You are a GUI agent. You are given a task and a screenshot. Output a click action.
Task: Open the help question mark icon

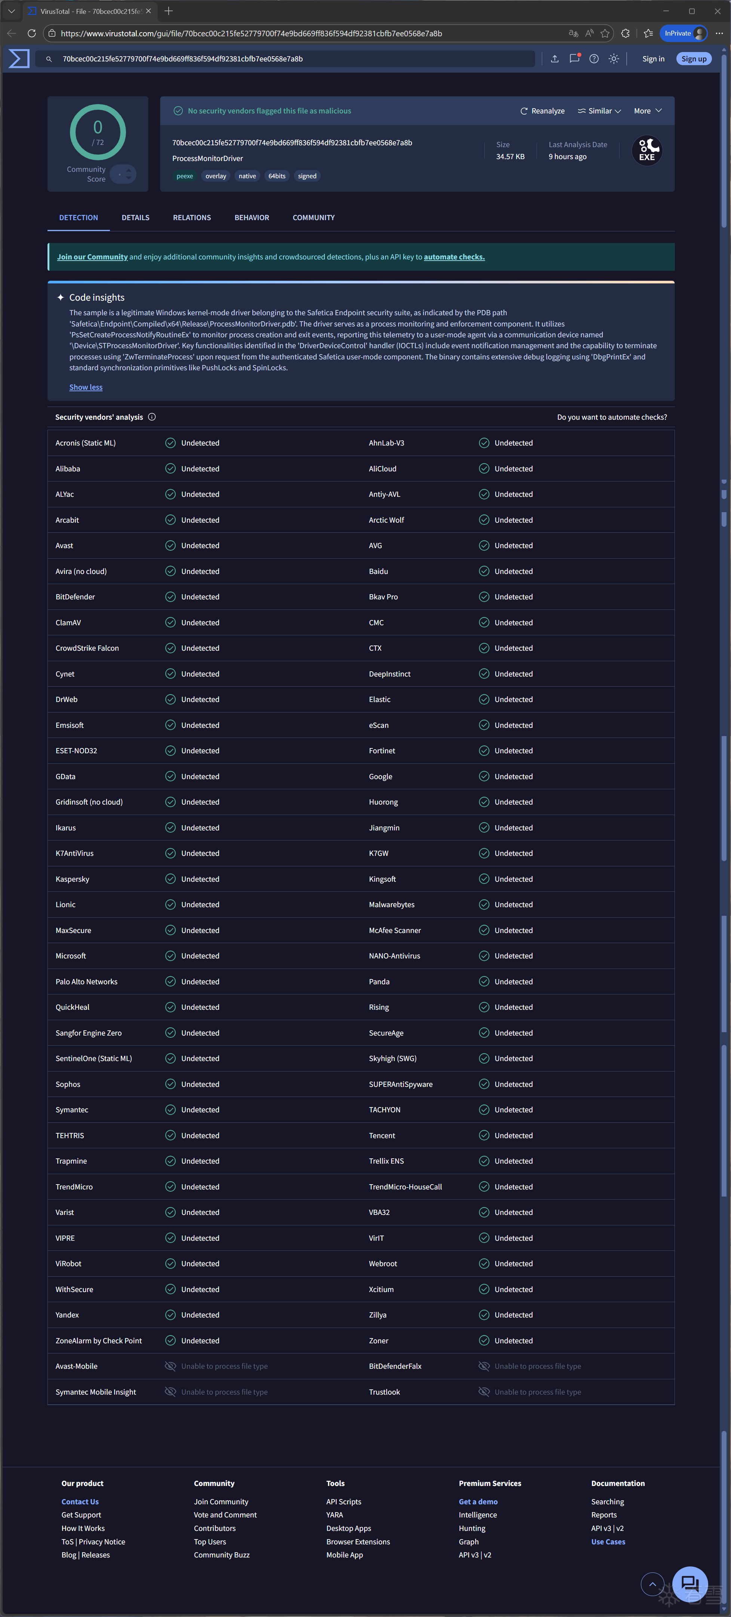[x=594, y=58]
